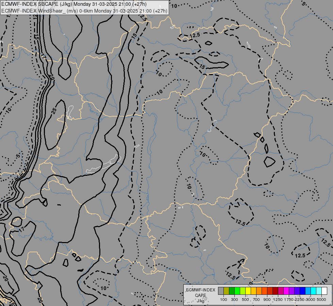The width and height of the screenshot is (333, 306).
Task: Click the bright green legend swatch
Action: (x=237, y=291)
